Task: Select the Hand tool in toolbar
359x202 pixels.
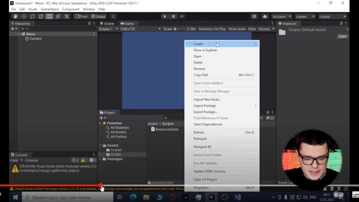Action: tap(15, 16)
